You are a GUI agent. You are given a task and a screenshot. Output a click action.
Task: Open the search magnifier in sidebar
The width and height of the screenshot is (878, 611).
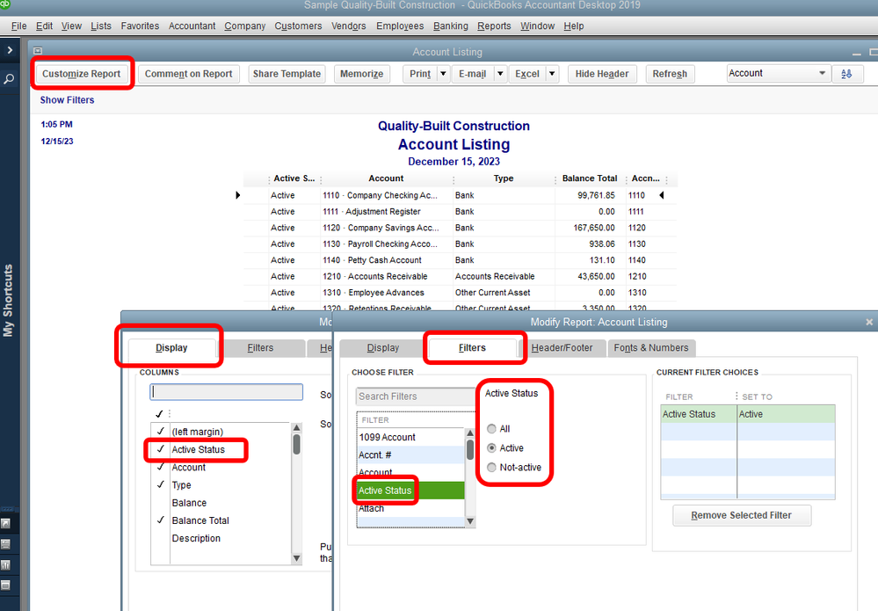coord(9,79)
